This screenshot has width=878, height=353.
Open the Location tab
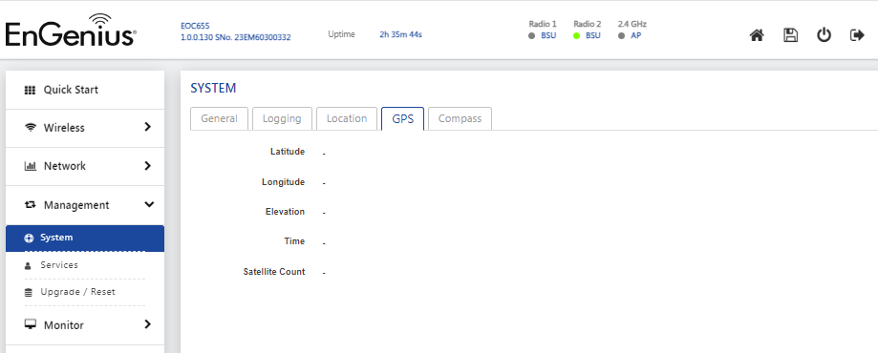coord(347,118)
